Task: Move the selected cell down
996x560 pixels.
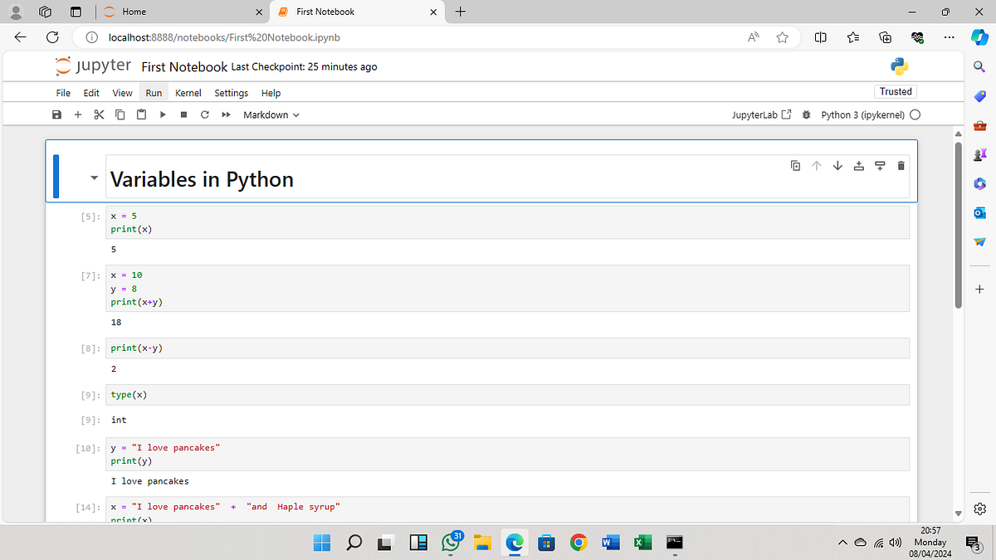Action: (837, 165)
